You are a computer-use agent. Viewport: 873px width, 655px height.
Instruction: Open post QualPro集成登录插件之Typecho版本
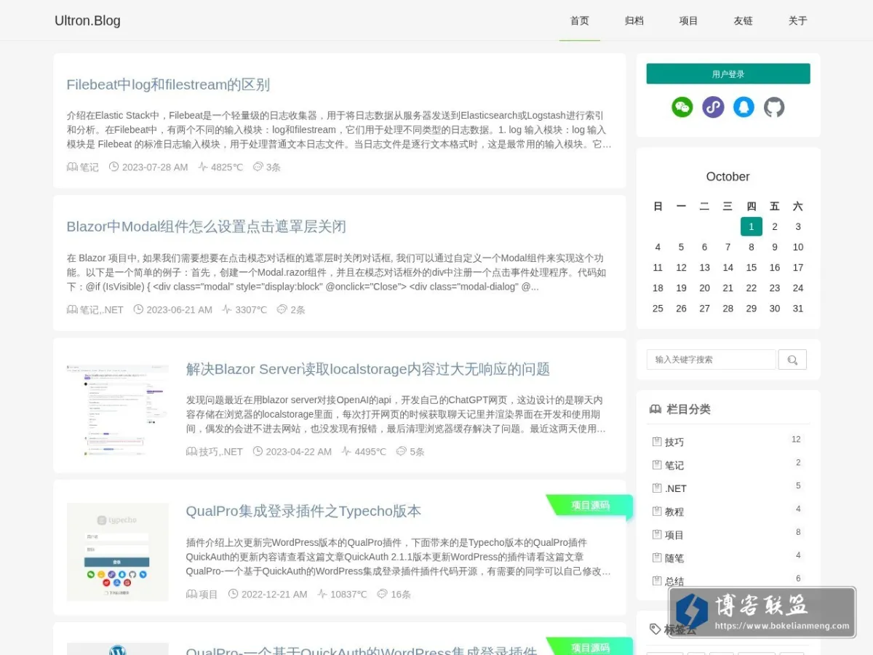tap(303, 511)
